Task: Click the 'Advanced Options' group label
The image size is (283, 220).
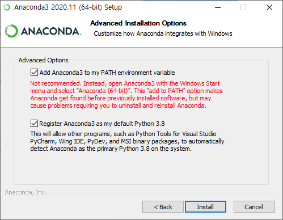Action: 43,60
